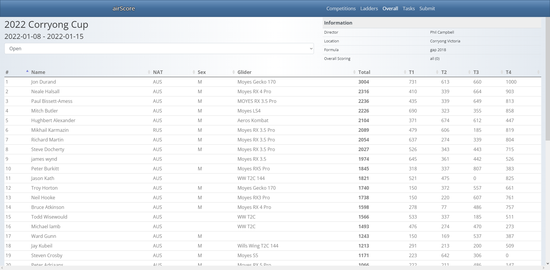Screen dimensions: 550x270
Task: Sort by Glider column sort arrows
Action: 354,72
